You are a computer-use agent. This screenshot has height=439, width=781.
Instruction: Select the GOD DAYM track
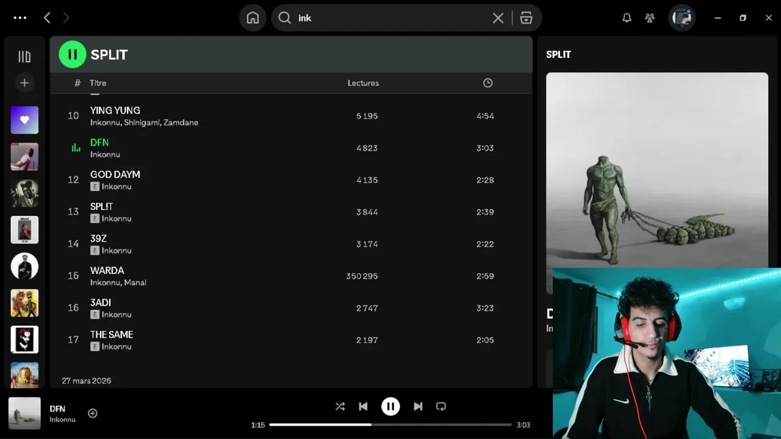tap(115, 174)
